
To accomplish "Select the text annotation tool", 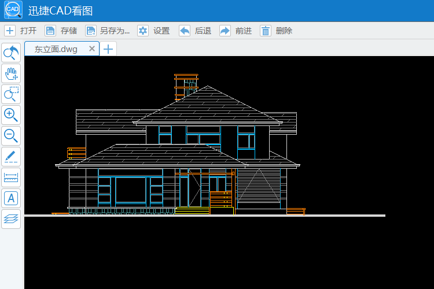I will 11,198.
